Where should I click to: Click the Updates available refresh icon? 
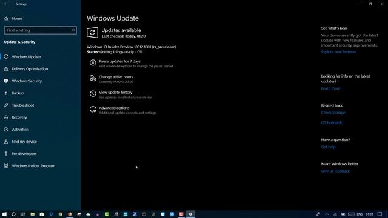(92, 32)
